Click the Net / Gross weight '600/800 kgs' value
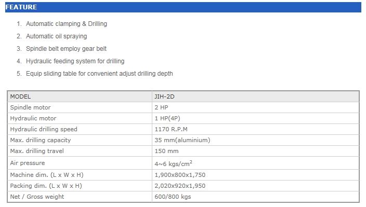This screenshot has height=207, width=366. [x=173, y=197]
